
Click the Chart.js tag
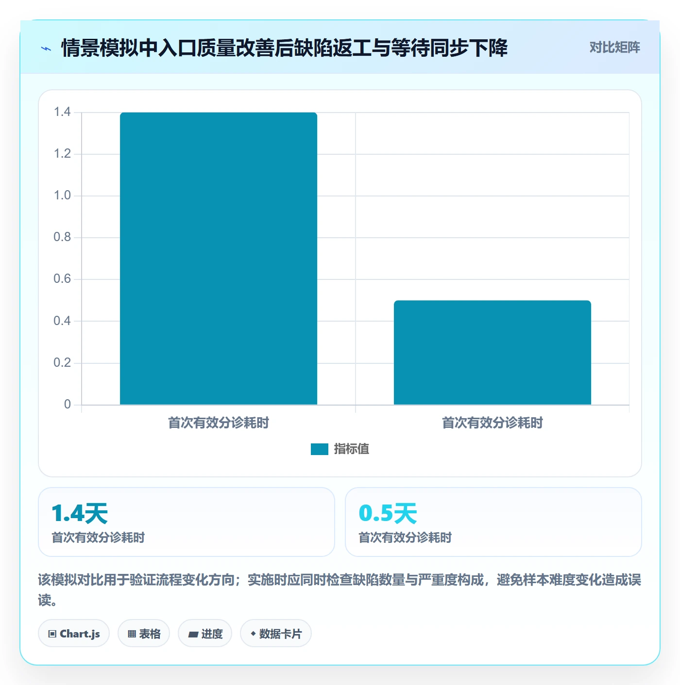[x=74, y=633]
